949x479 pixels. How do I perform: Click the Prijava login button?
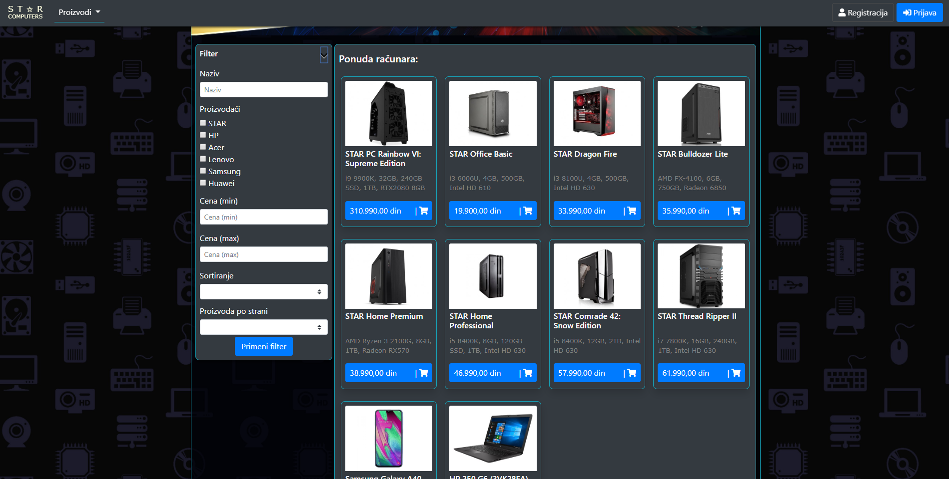(x=920, y=12)
